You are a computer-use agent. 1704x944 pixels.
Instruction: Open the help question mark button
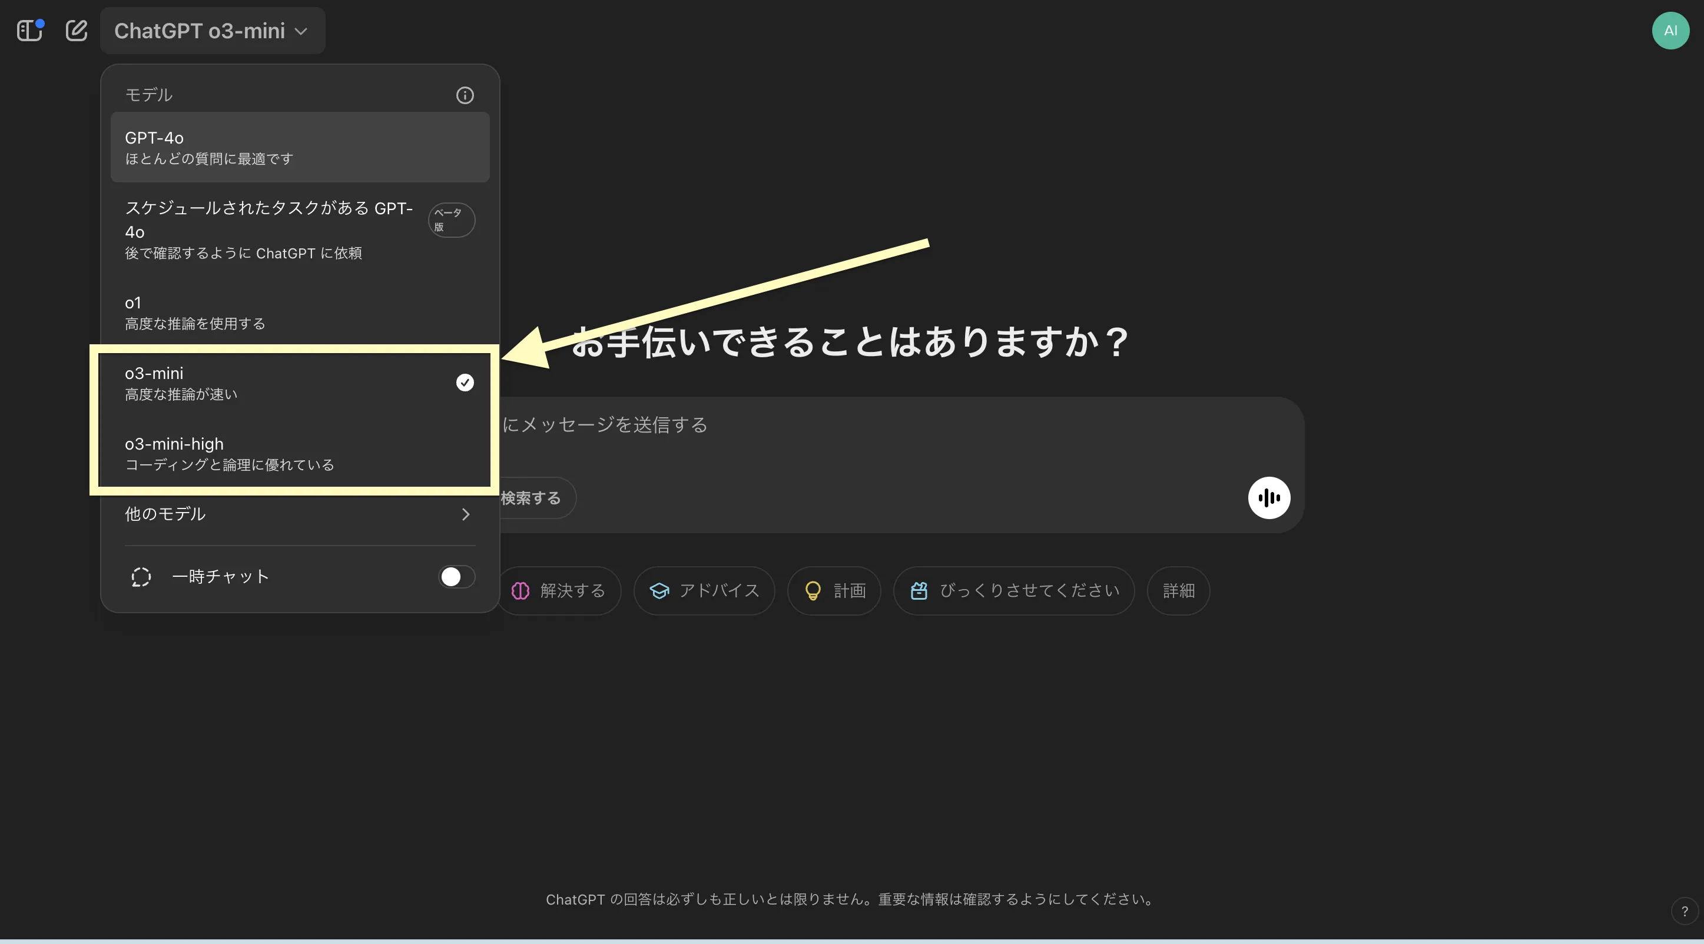coord(1684,910)
